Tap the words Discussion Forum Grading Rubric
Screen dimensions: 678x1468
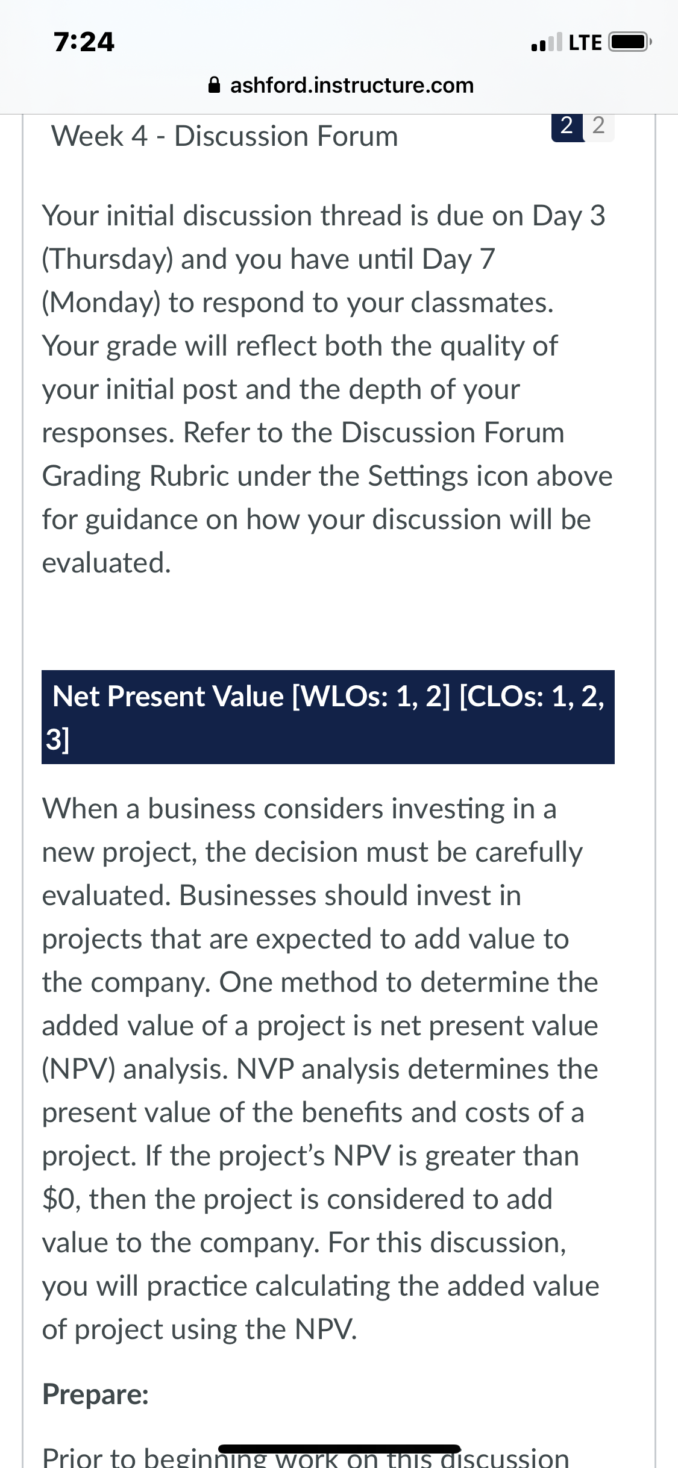pyautogui.click(x=303, y=454)
